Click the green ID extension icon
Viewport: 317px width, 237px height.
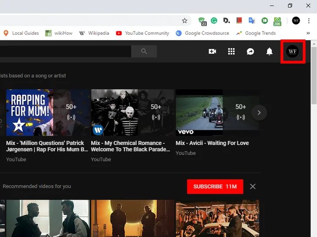coord(264,20)
